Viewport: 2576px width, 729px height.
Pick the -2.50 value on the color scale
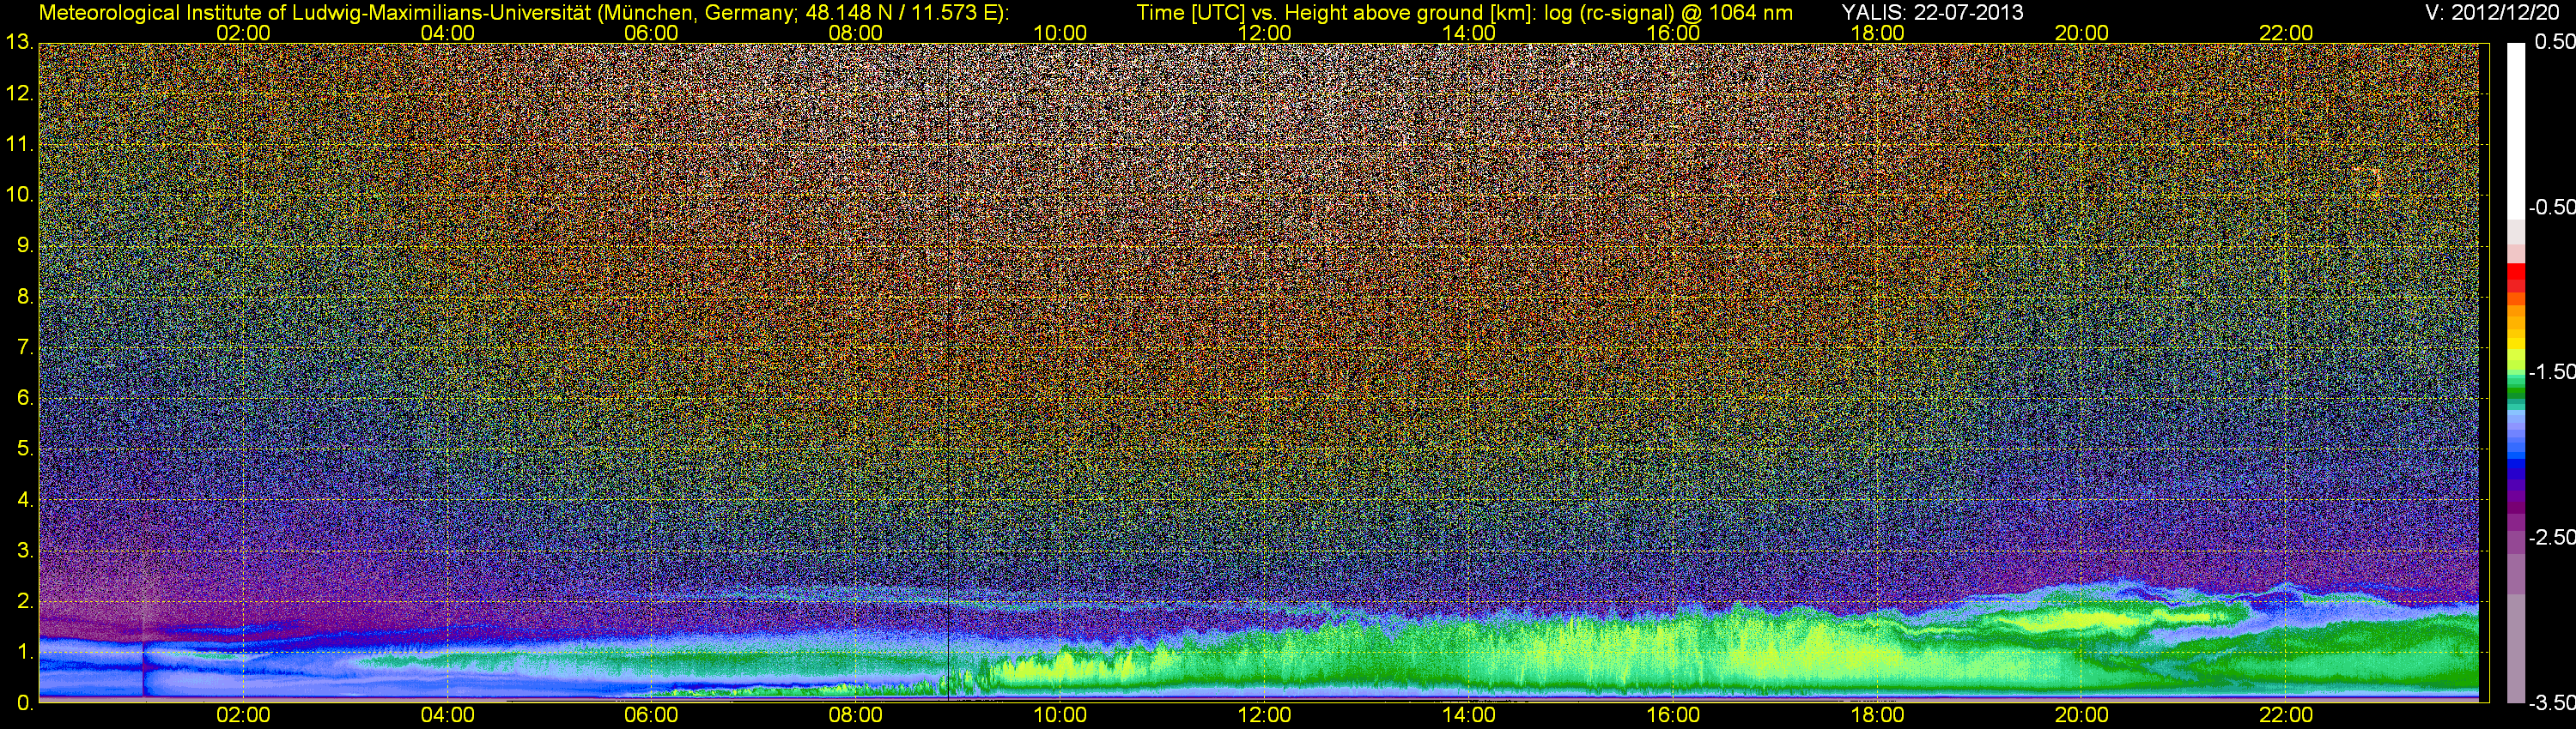click(2550, 537)
